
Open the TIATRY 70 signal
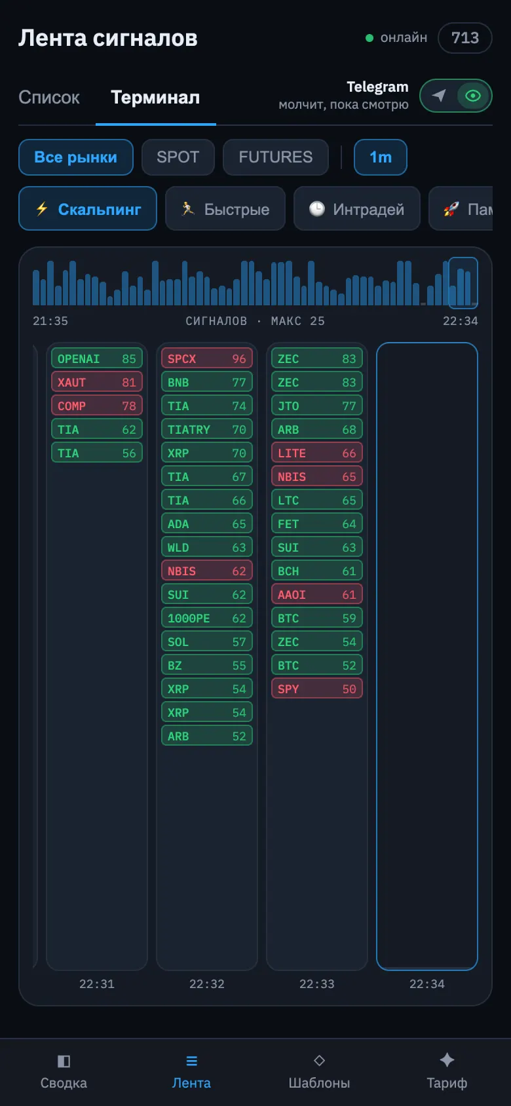(207, 429)
